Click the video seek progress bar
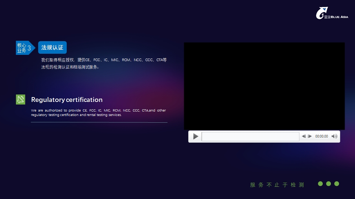The height and width of the screenshot is (199, 355). click(x=250, y=136)
